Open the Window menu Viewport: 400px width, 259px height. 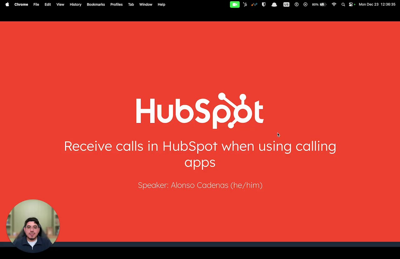[146, 4]
